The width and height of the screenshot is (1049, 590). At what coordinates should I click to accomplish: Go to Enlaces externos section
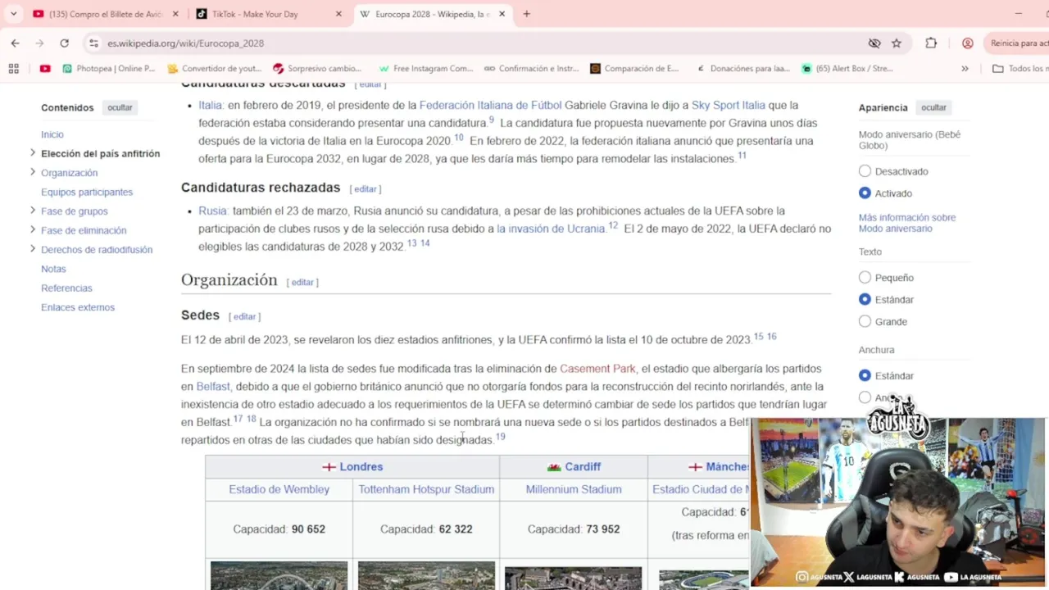click(78, 307)
